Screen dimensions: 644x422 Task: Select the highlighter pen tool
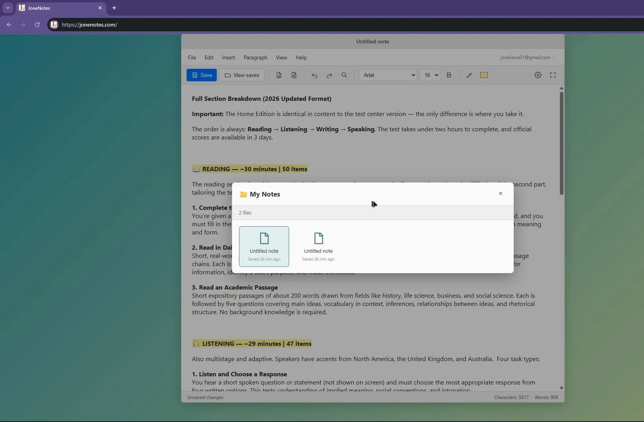pos(469,75)
